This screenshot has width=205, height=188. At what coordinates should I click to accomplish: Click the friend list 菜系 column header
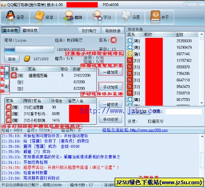coord(135,35)
